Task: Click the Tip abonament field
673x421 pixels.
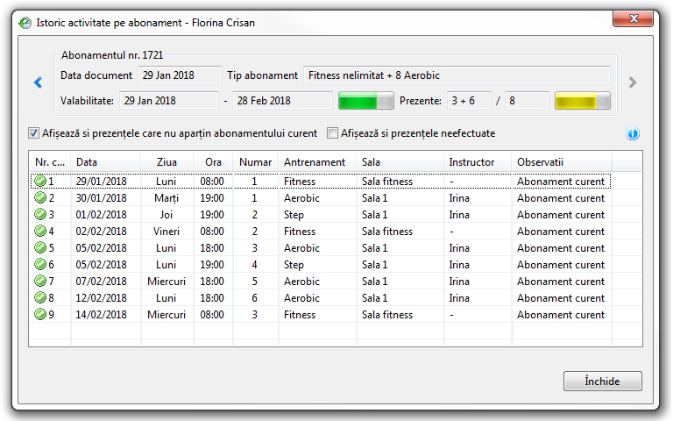Action: point(457,75)
